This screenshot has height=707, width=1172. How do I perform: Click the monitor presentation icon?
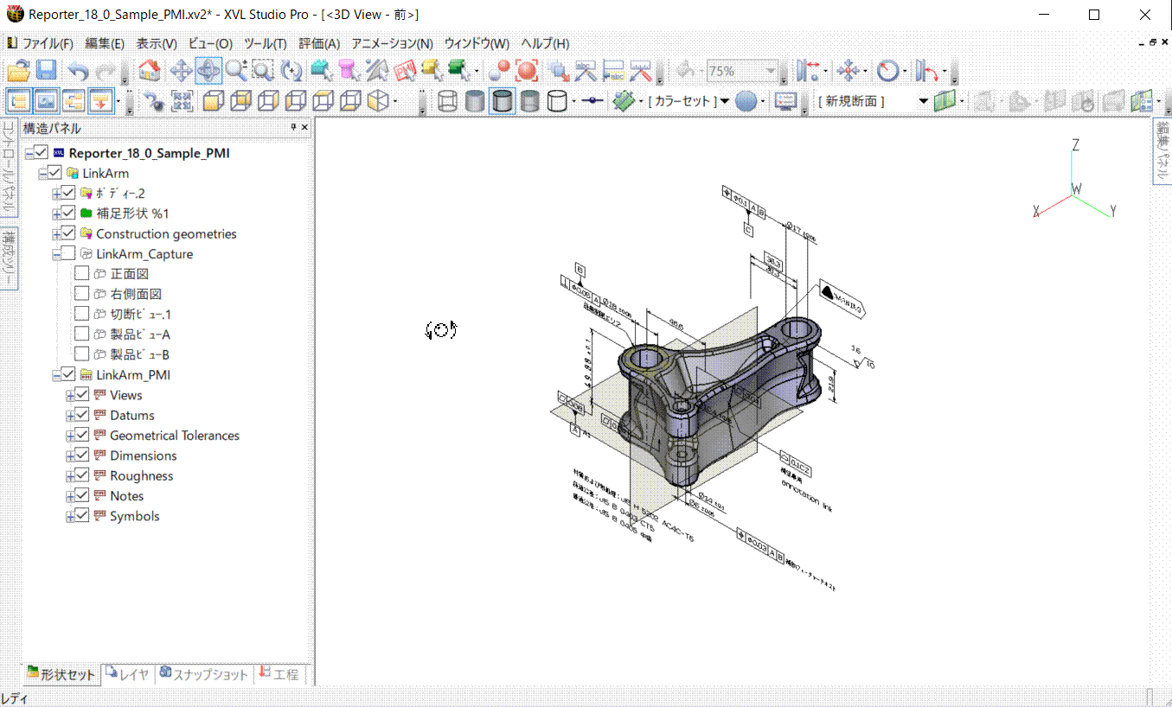point(785,101)
